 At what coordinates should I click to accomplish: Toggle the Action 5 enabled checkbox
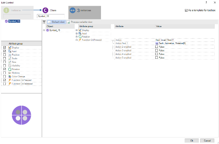[157, 58]
